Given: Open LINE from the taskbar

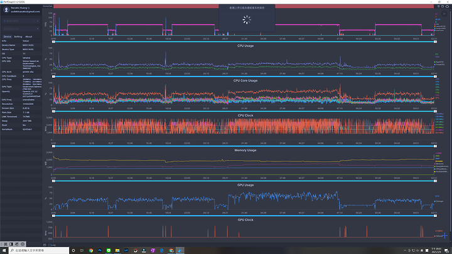Looking at the screenshot, I should click(109, 250).
